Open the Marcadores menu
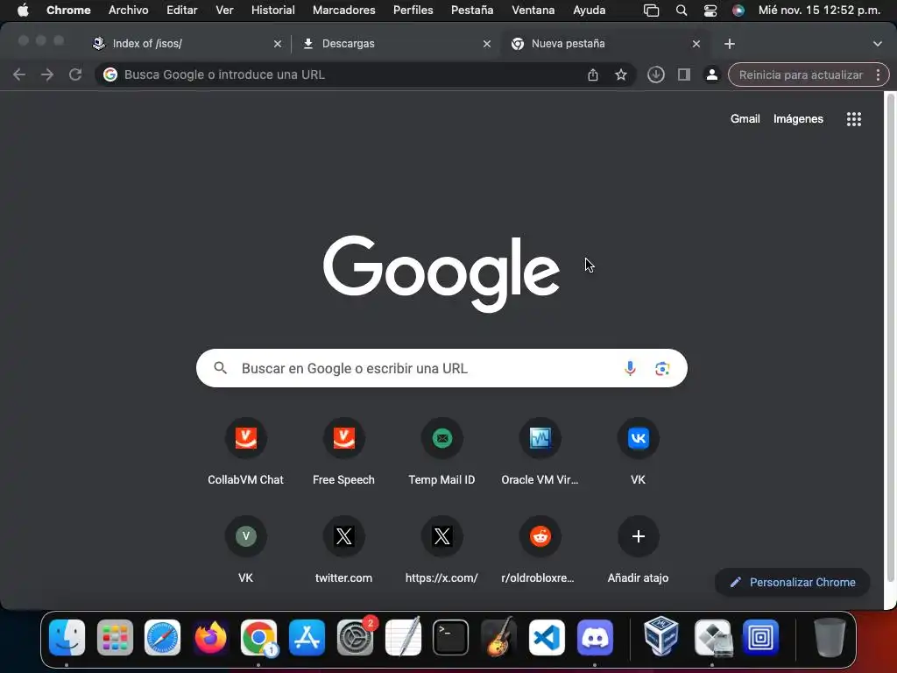Image resolution: width=897 pixels, height=673 pixels. (343, 10)
